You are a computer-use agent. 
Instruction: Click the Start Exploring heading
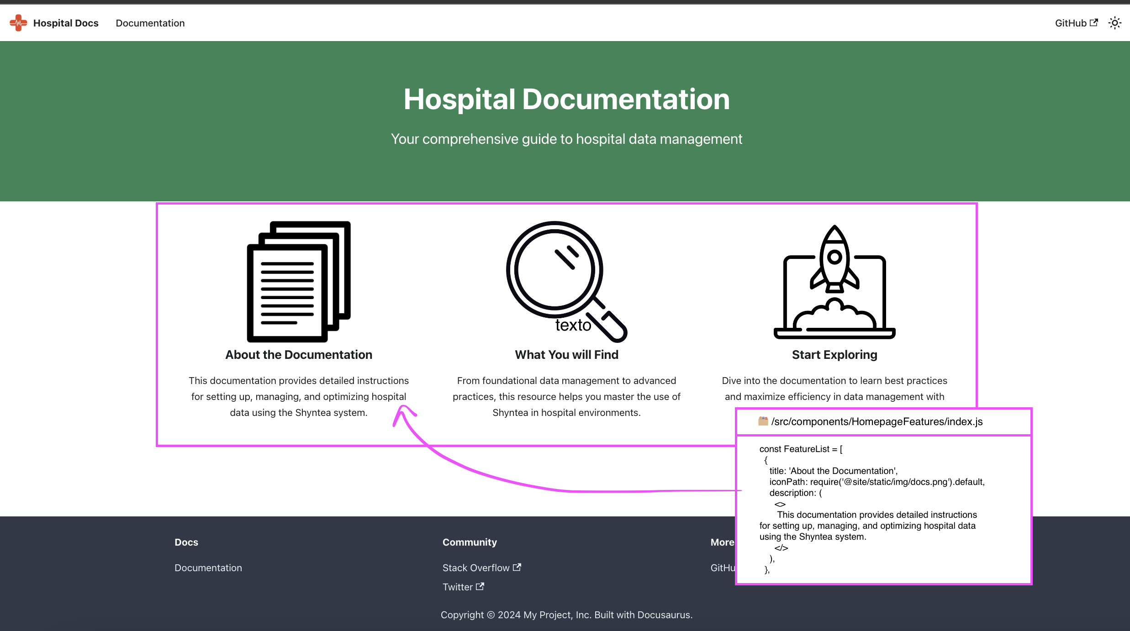[x=834, y=355]
